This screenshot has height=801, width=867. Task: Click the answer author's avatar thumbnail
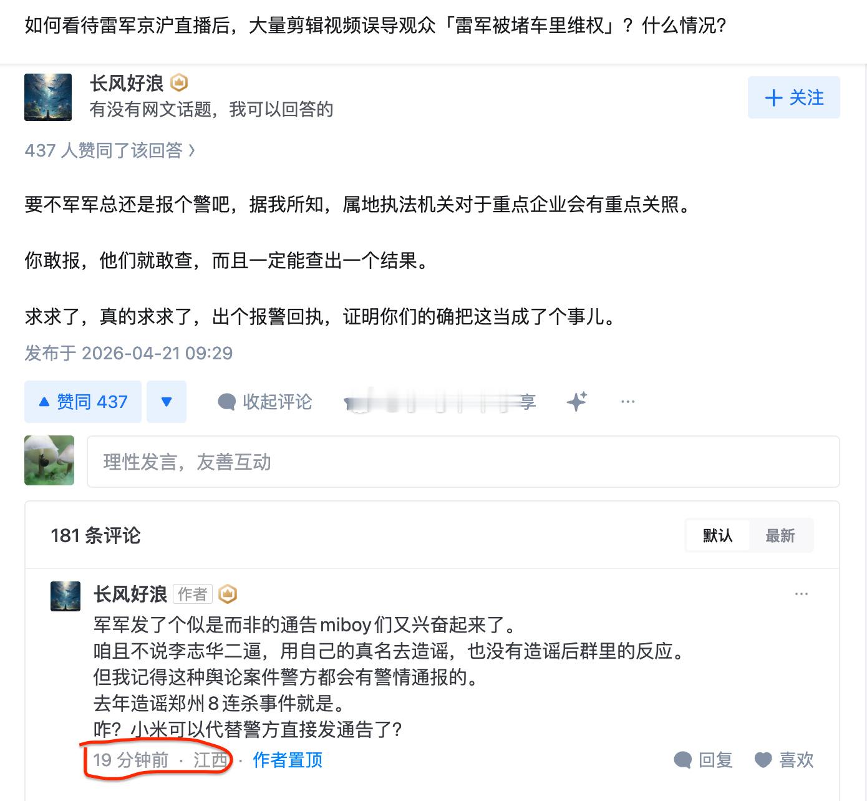pos(48,97)
